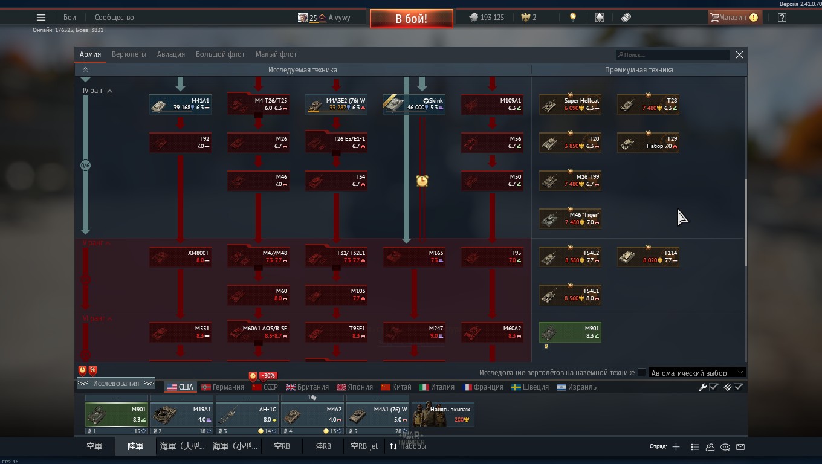
Task: Collapse the VI ранг section
Action: point(97,318)
